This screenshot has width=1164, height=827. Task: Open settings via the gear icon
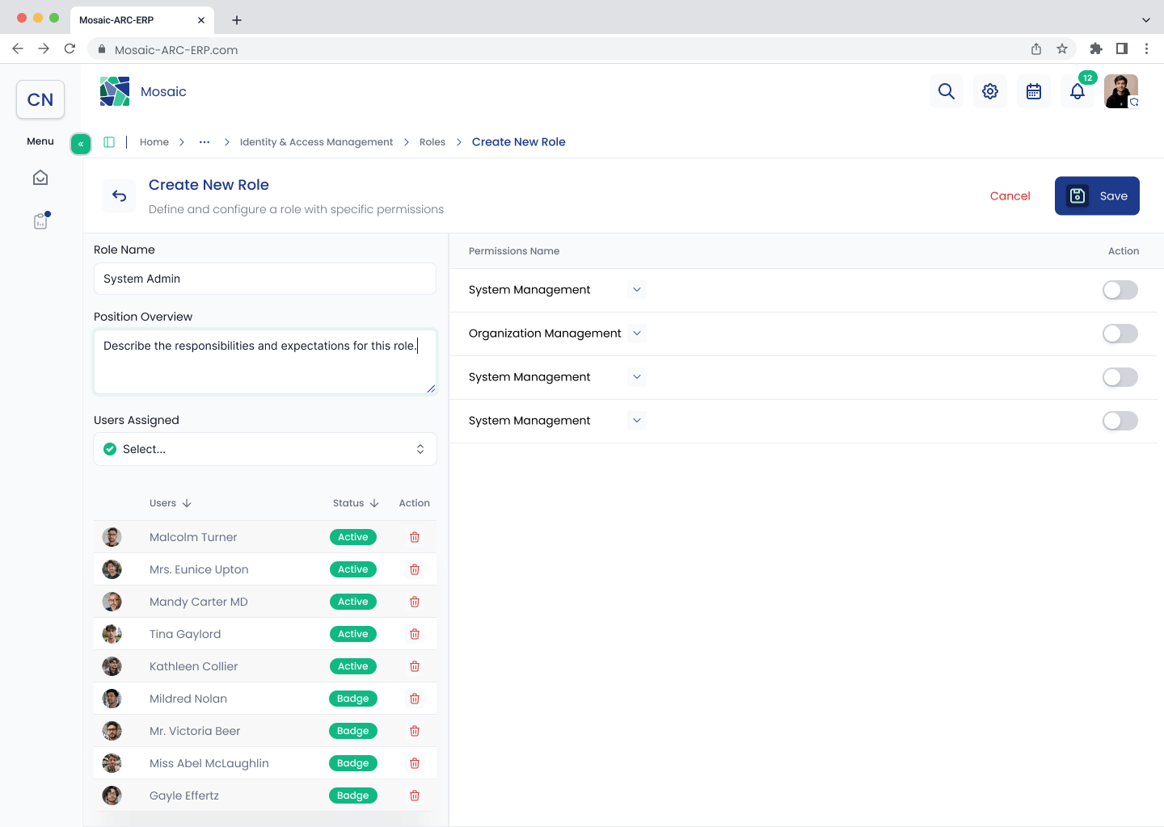coord(990,91)
